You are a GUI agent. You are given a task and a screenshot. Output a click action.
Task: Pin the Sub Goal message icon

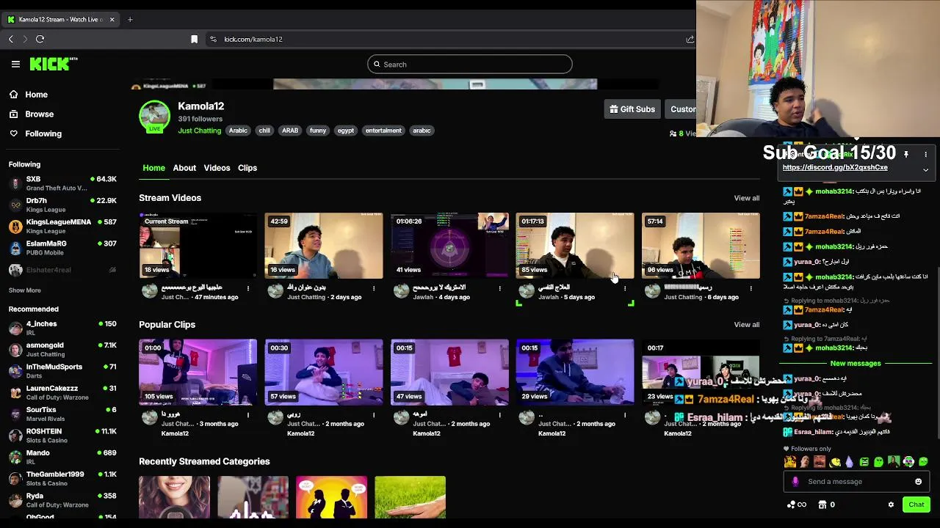point(906,154)
